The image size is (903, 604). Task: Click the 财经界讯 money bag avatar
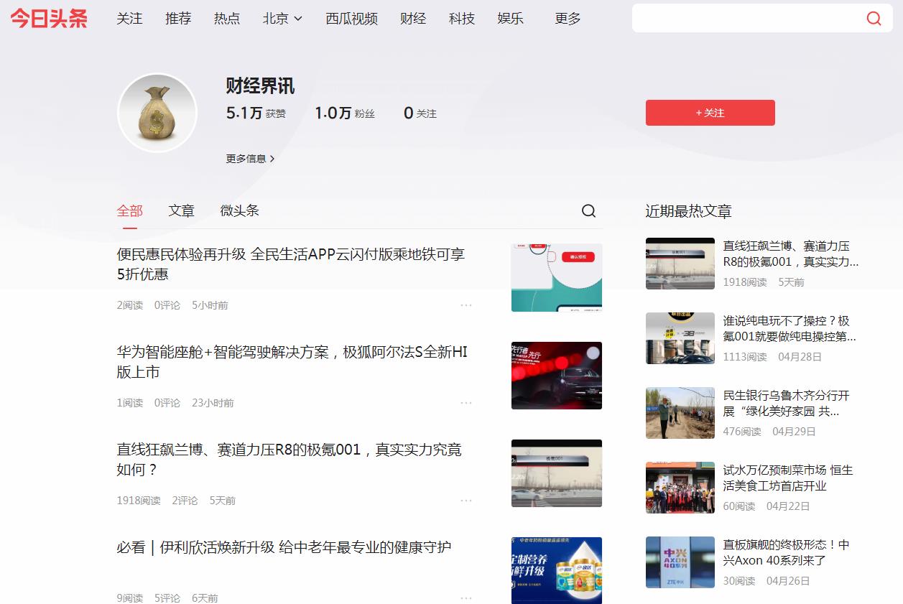(x=157, y=113)
